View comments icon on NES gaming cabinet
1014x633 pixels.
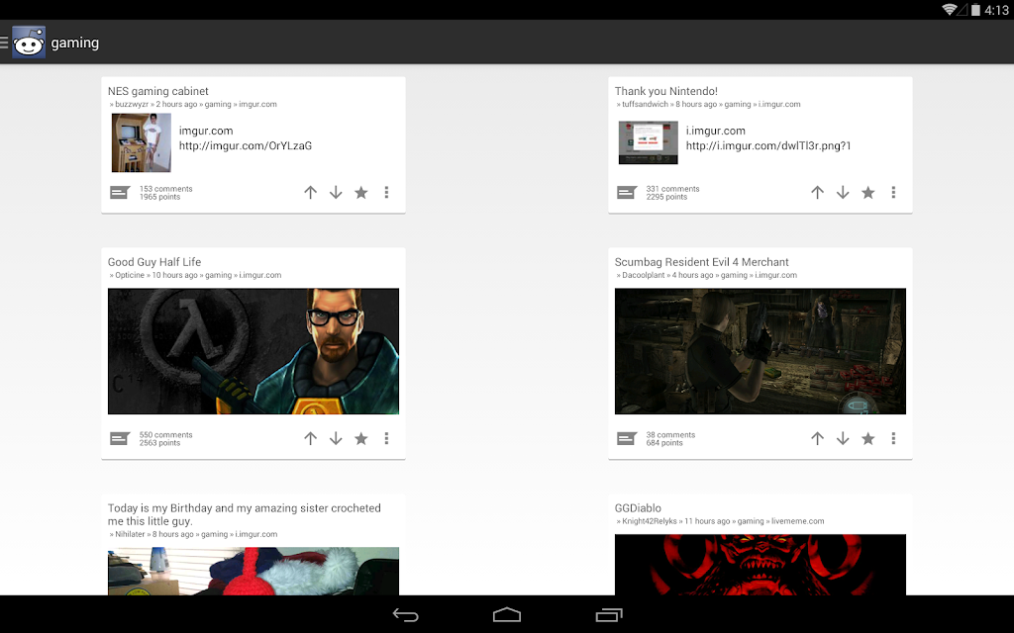(x=120, y=193)
